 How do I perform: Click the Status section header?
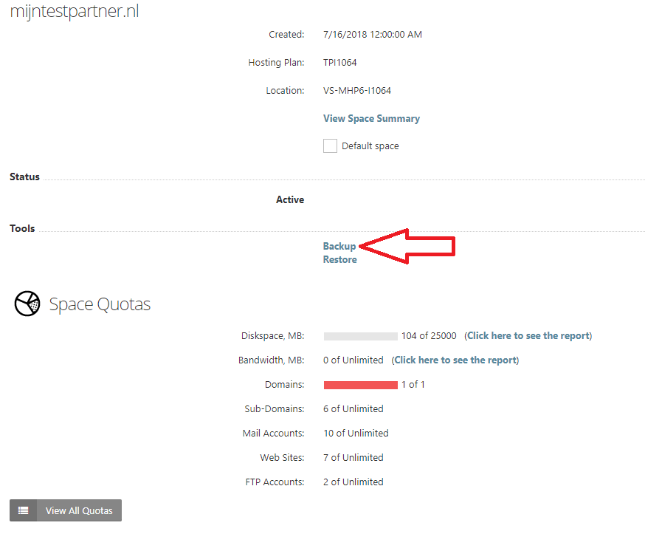pyautogui.click(x=24, y=177)
